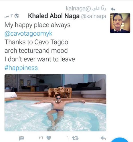Reply using the arrow icon under the photo
The height and width of the screenshot is (142, 133).
tap(103, 138)
